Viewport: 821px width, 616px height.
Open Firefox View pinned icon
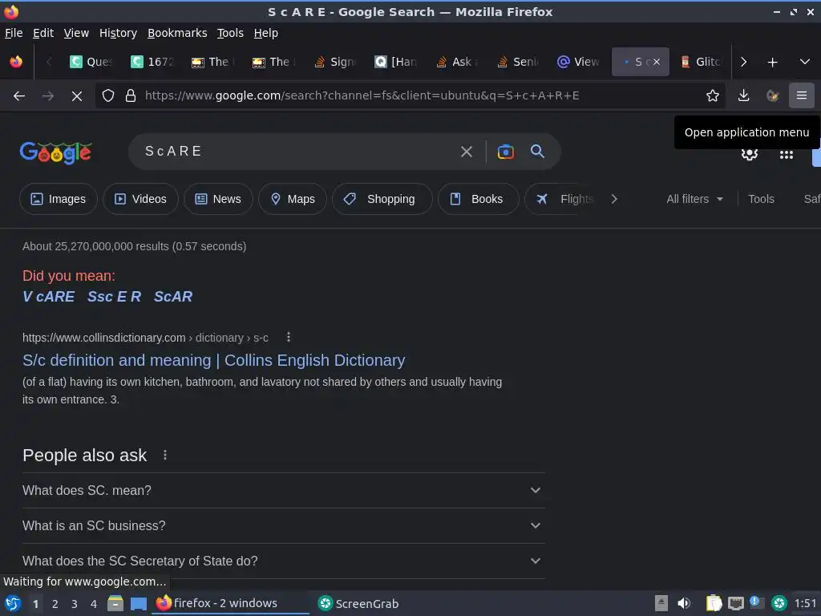click(x=16, y=62)
